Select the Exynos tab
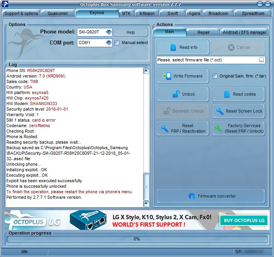 point(97,13)
